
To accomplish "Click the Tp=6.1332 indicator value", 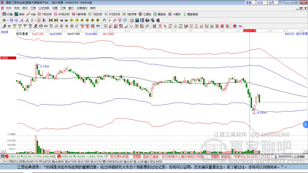I will tap(38, 34).
